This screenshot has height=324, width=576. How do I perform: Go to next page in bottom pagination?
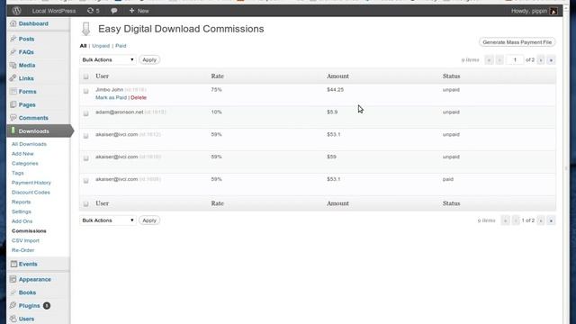[541, 220]
